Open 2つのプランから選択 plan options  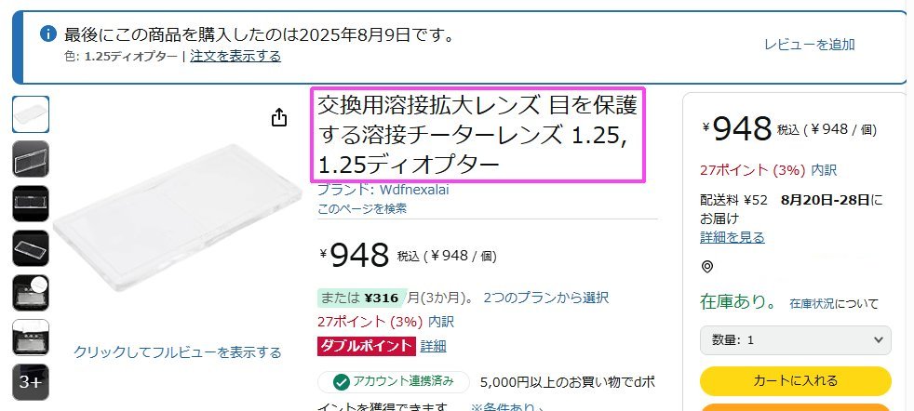point(545,298)
